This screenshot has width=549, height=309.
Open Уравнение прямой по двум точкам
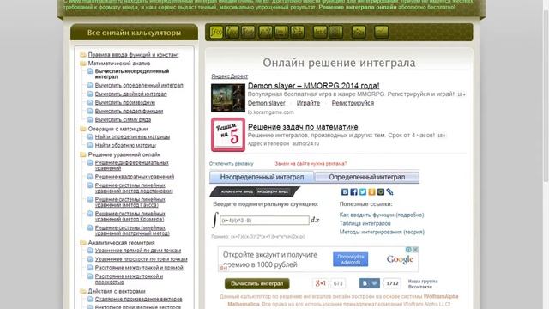(138, 251)
